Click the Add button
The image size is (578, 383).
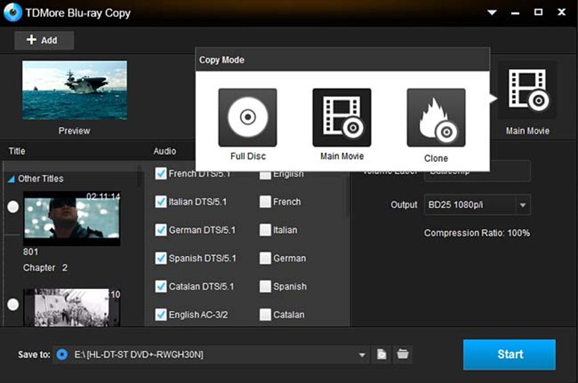pyautogui.click(x=44, y=40)
